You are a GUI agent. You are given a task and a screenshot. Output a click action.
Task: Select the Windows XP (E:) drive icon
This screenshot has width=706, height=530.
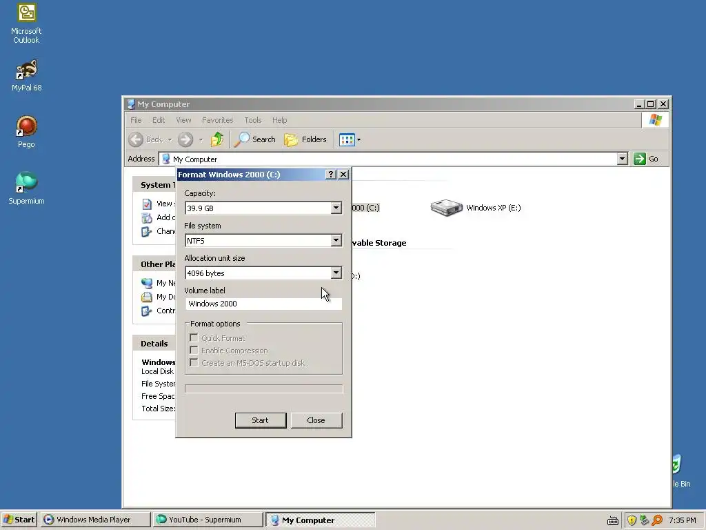click(446, 208)
